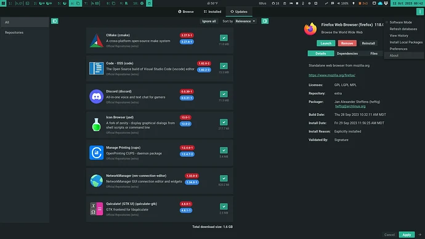Click the Apply button

coord(407,235)
